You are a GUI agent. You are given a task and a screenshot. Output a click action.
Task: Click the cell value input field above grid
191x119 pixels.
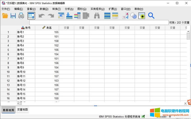(x=98, y=22)
